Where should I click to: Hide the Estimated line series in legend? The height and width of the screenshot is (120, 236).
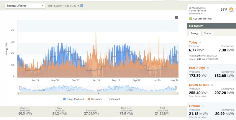[113, 99]
